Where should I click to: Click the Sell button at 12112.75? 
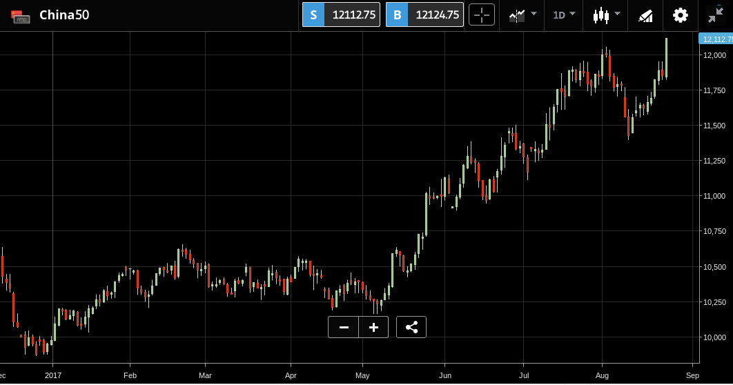(341, 15)
